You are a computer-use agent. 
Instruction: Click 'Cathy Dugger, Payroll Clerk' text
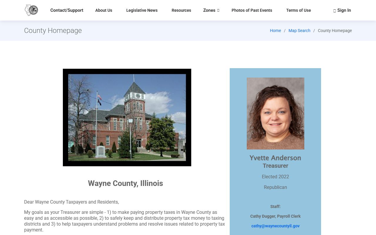coord(276,216)
